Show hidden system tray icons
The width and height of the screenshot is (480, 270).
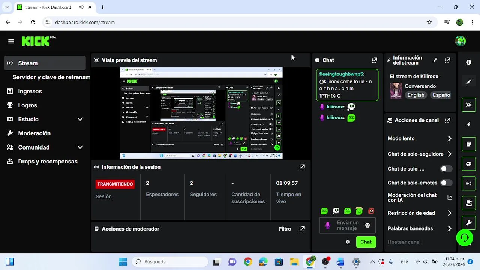point(373,262)
